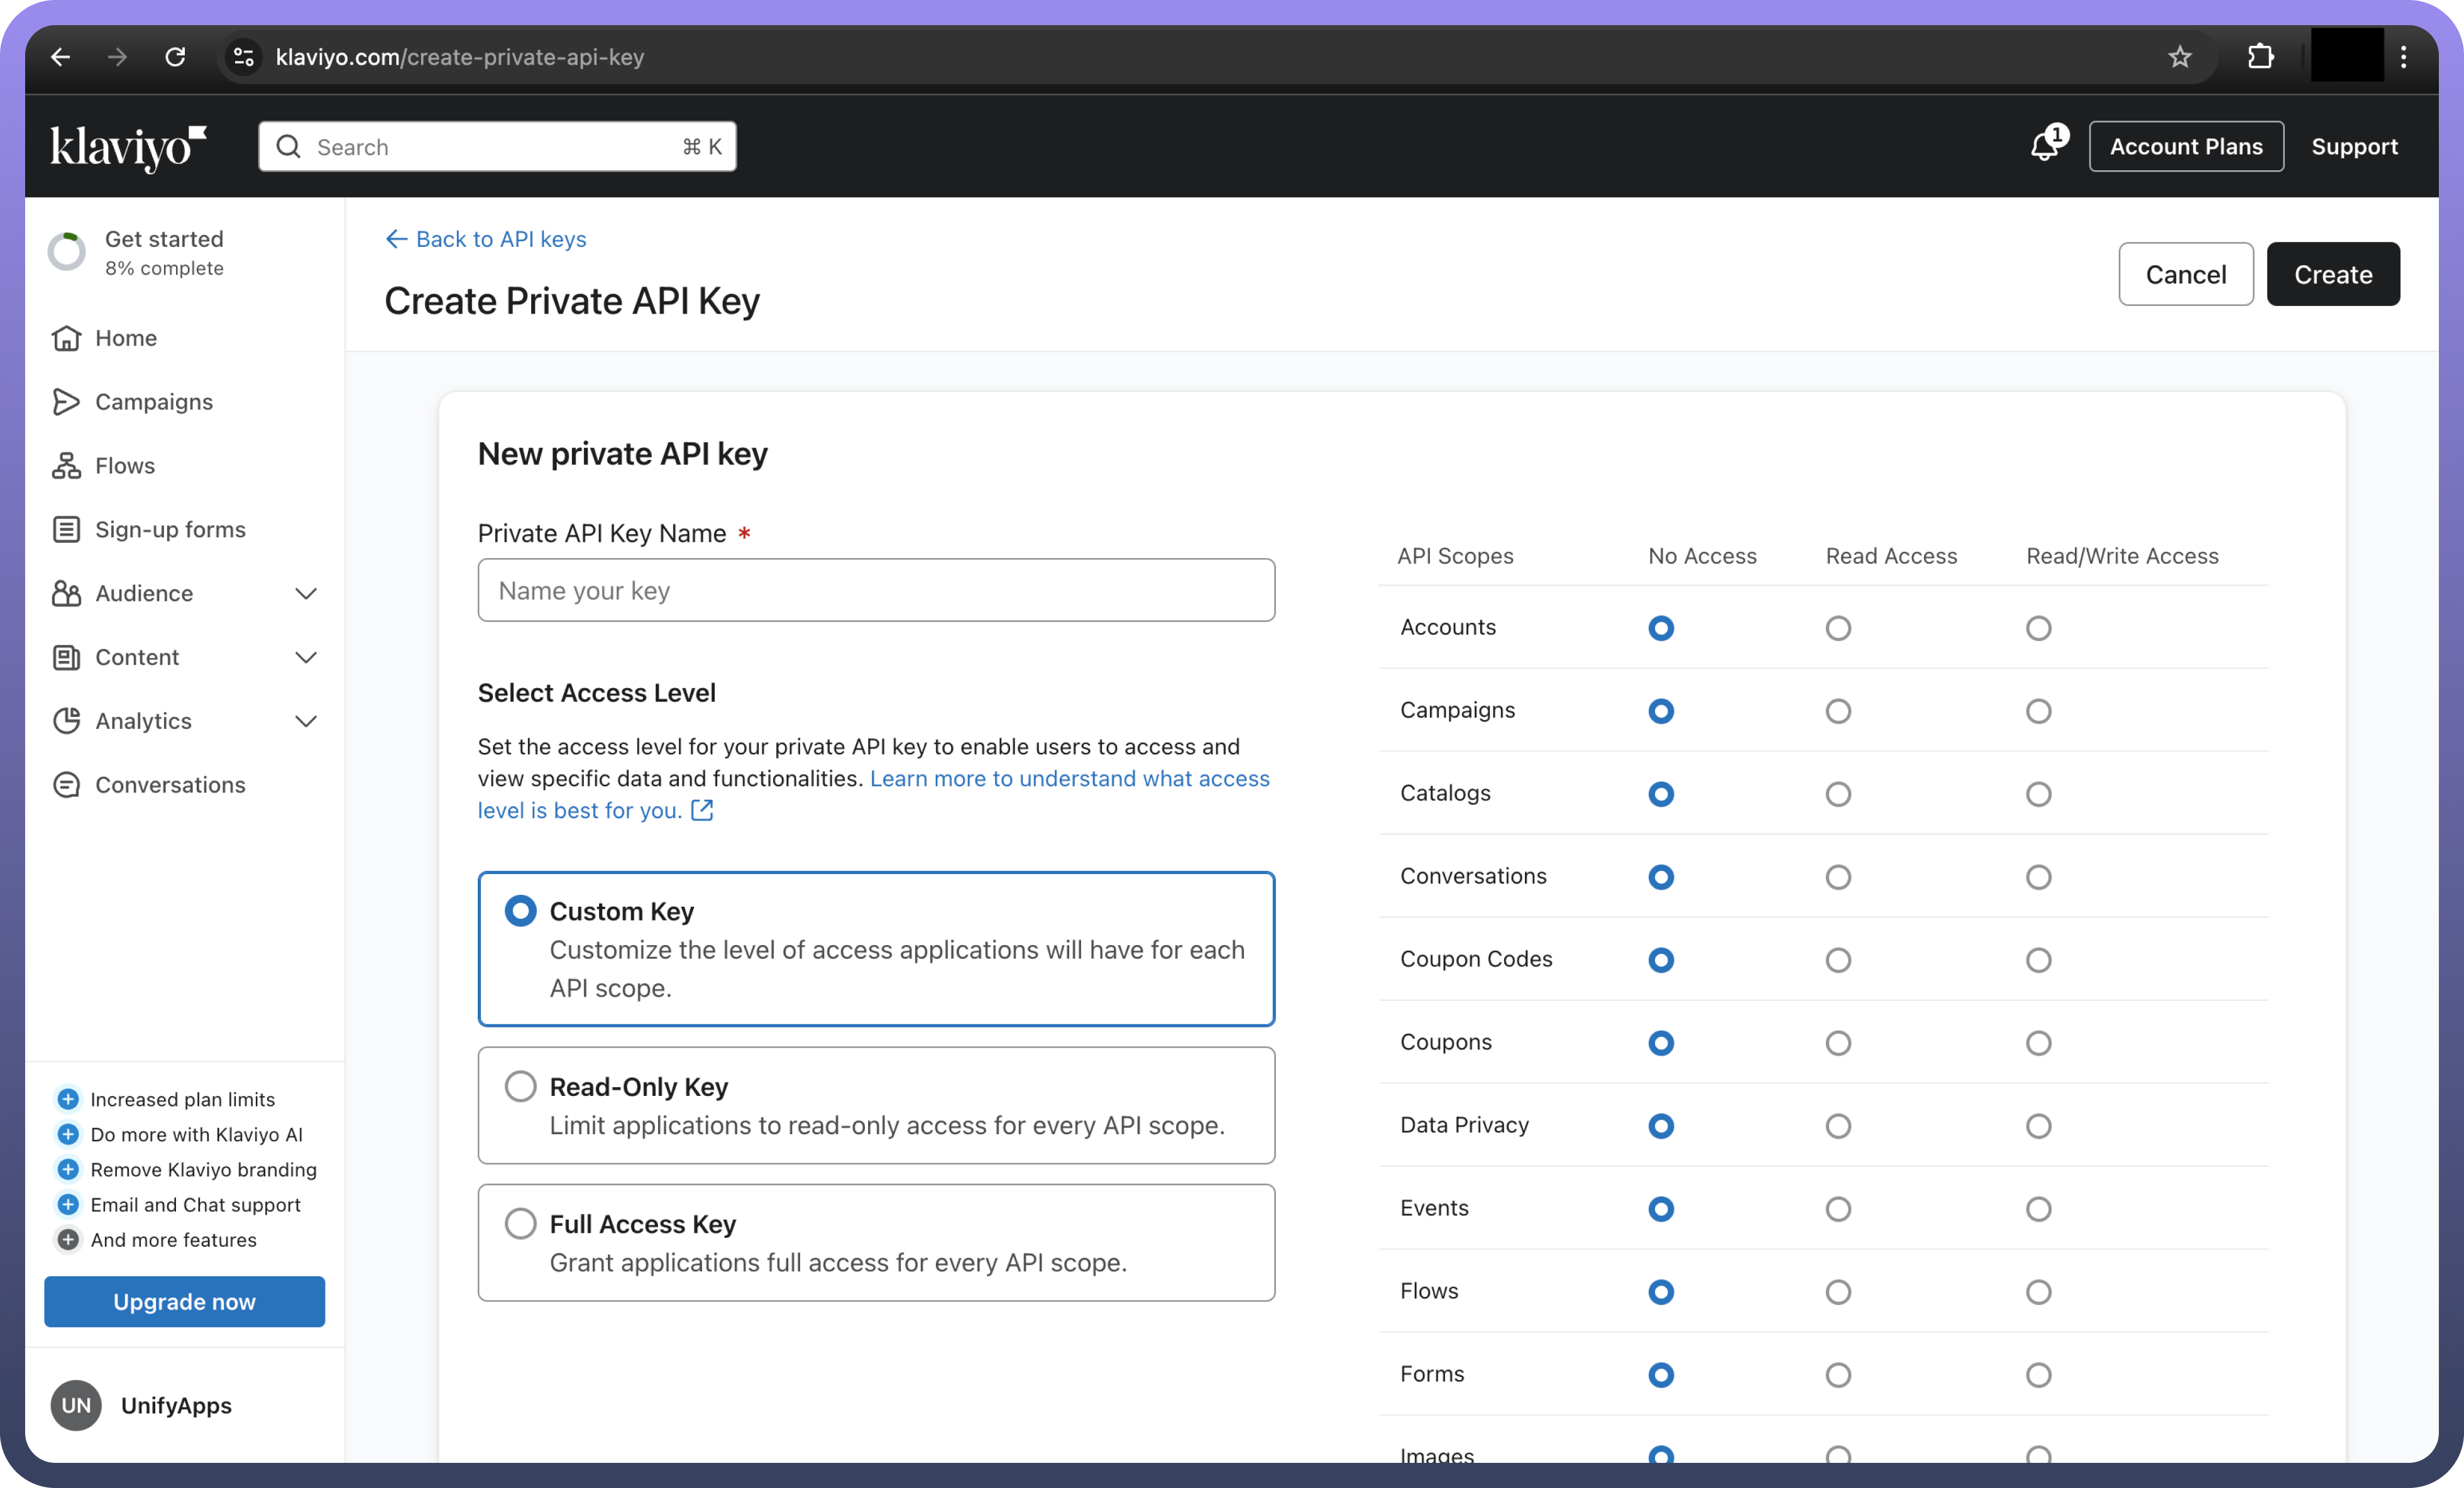The width and height of the screenshot is (2464, 1488).
Task: Expand the Analytics sidebar section
Action: pyautogui.click(x=306, y=721)
